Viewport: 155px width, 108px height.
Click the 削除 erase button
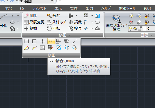coord(31,16)
